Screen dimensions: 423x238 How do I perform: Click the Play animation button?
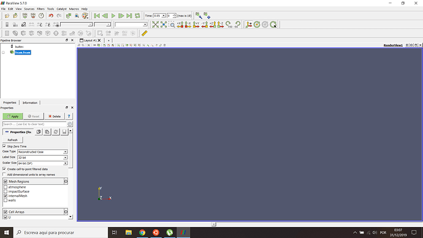point(113,16)
